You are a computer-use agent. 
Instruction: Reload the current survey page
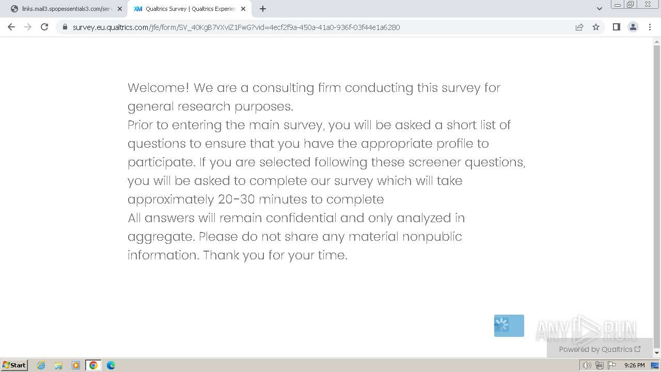pos(44,27)
